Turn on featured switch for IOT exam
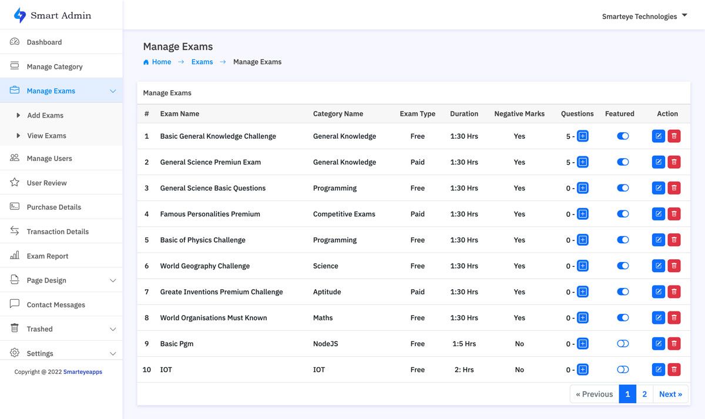The height and width of the screenshot is (419, 705). (x=623, y=370)
